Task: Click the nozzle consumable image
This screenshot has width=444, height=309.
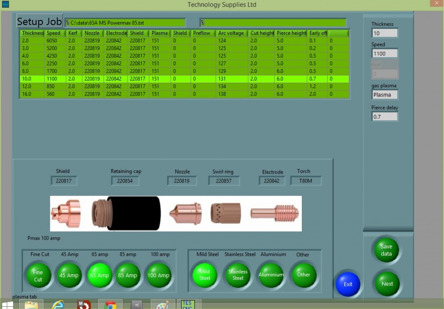Action: 187,213
